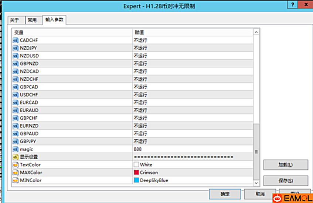This screenshot has width=313, height=203.
Task: Select the GBPNZD variable icon
Action: point(16,64)
